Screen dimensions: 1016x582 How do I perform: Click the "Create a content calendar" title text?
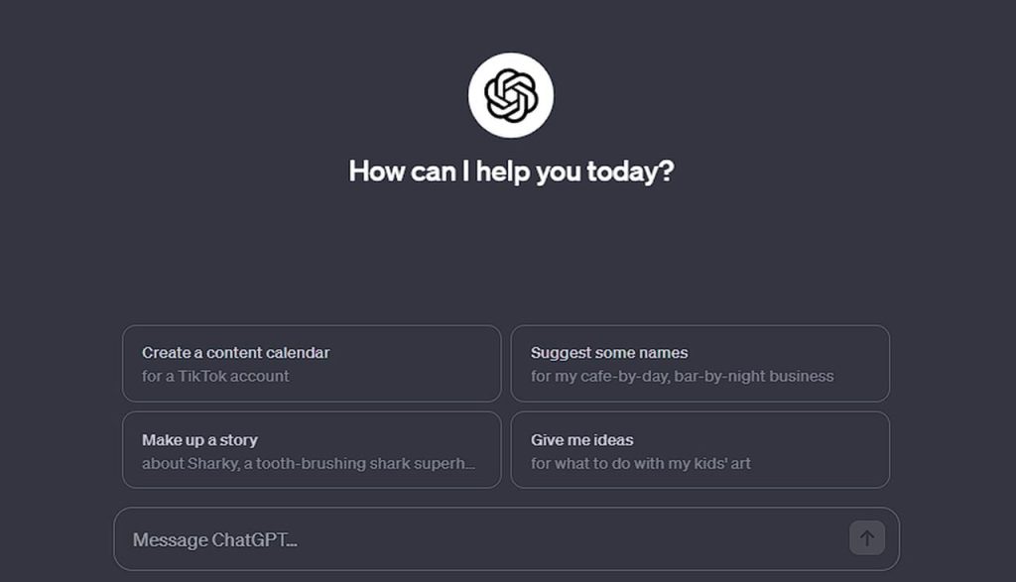[235, 353]
